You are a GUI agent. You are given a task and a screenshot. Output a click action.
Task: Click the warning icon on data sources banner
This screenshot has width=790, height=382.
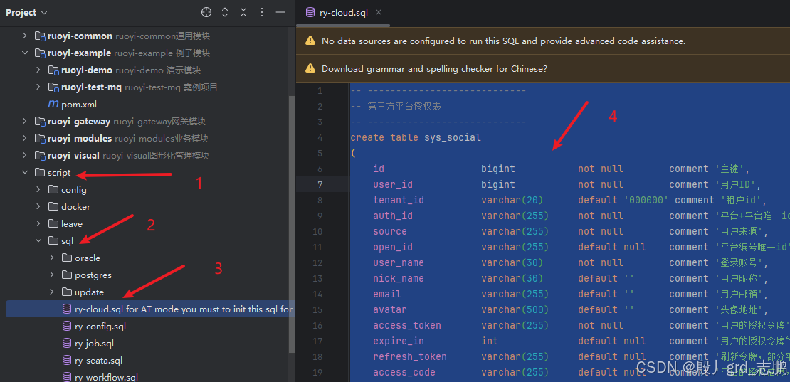pyautogui.click(x=310, y=41)
